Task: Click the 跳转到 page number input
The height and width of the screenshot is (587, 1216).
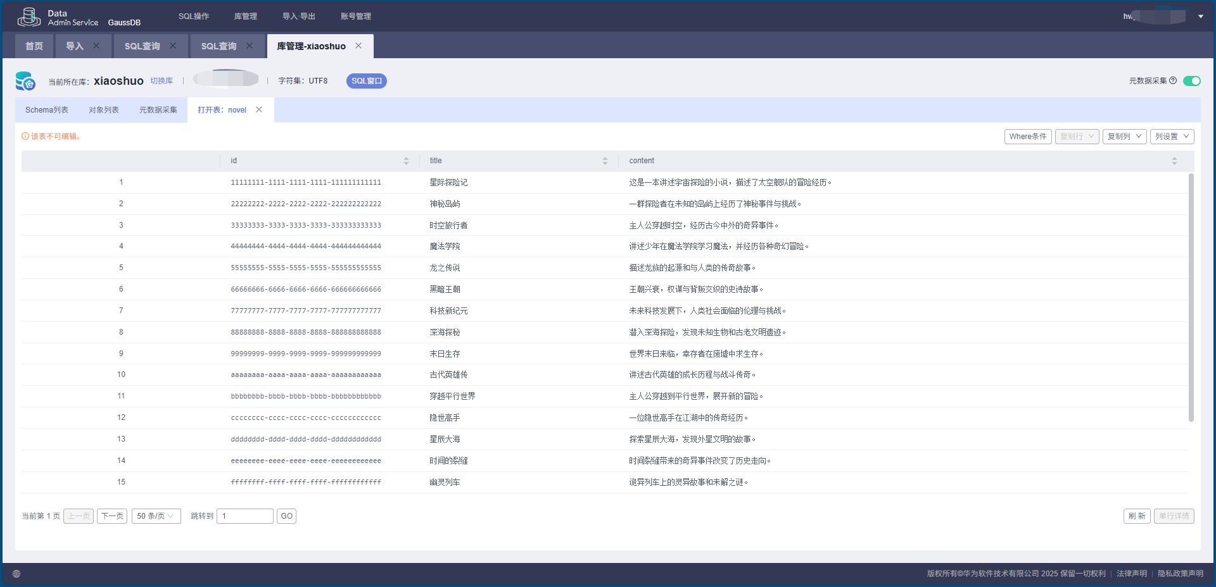Action: pyautogui.click(x=245, y=516)
